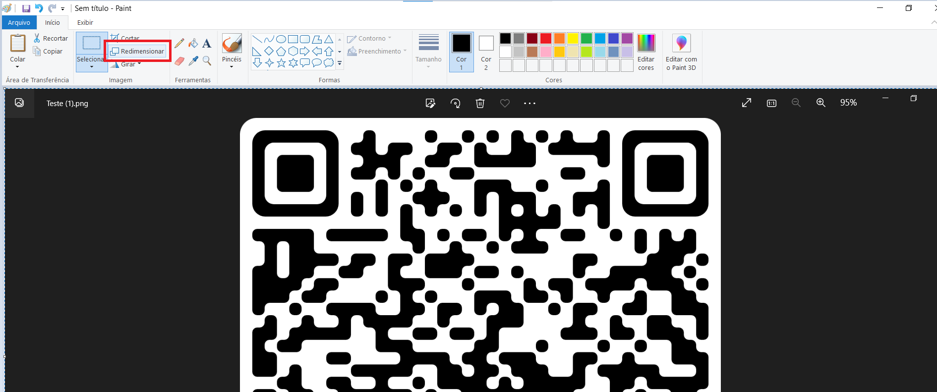Switch to the Exibir tab
Image resolution: width=937 pixels, height=392 pixels.
tap(85, 22)
